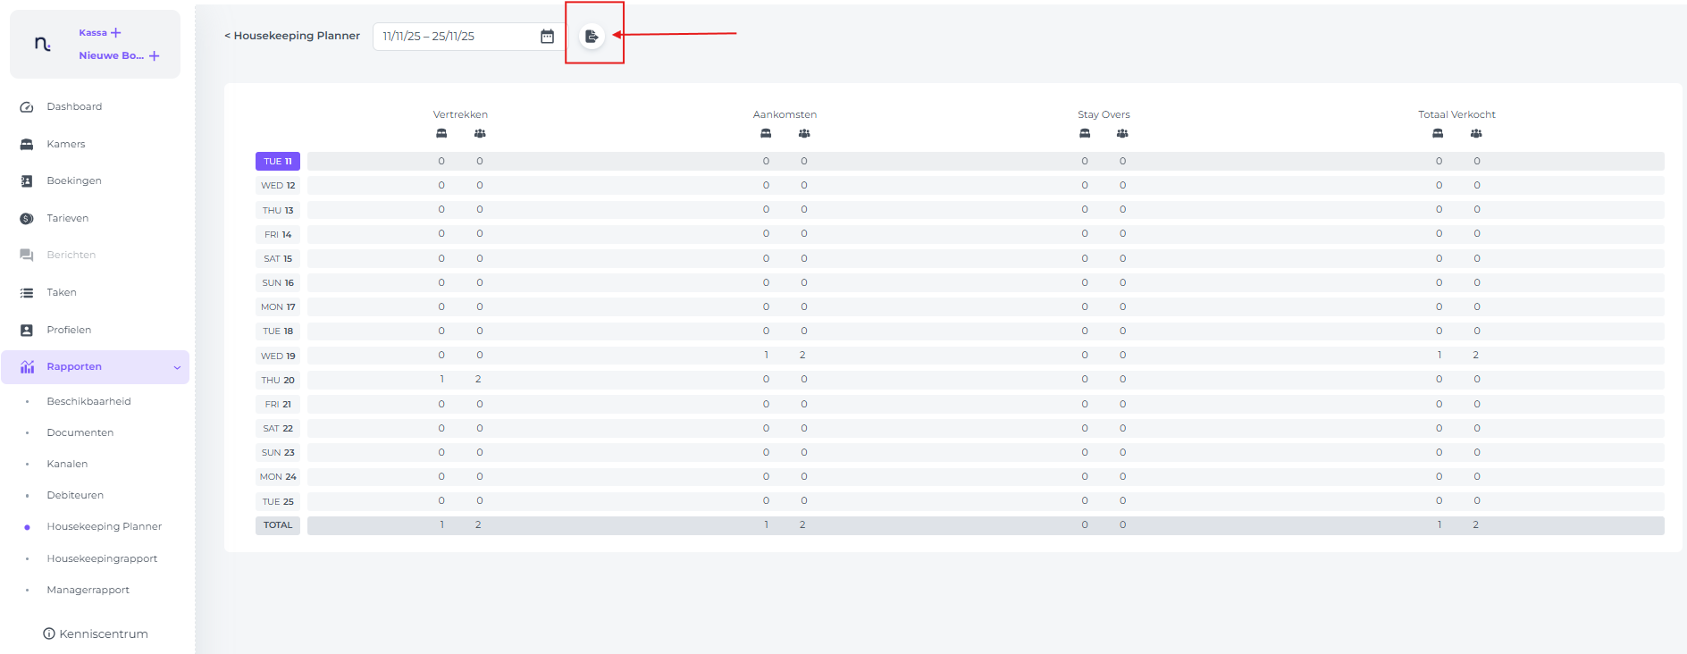This screenshot has width=1687, height=654.
Task: Click the Berichten sidebar item
Action: [71, 256]
